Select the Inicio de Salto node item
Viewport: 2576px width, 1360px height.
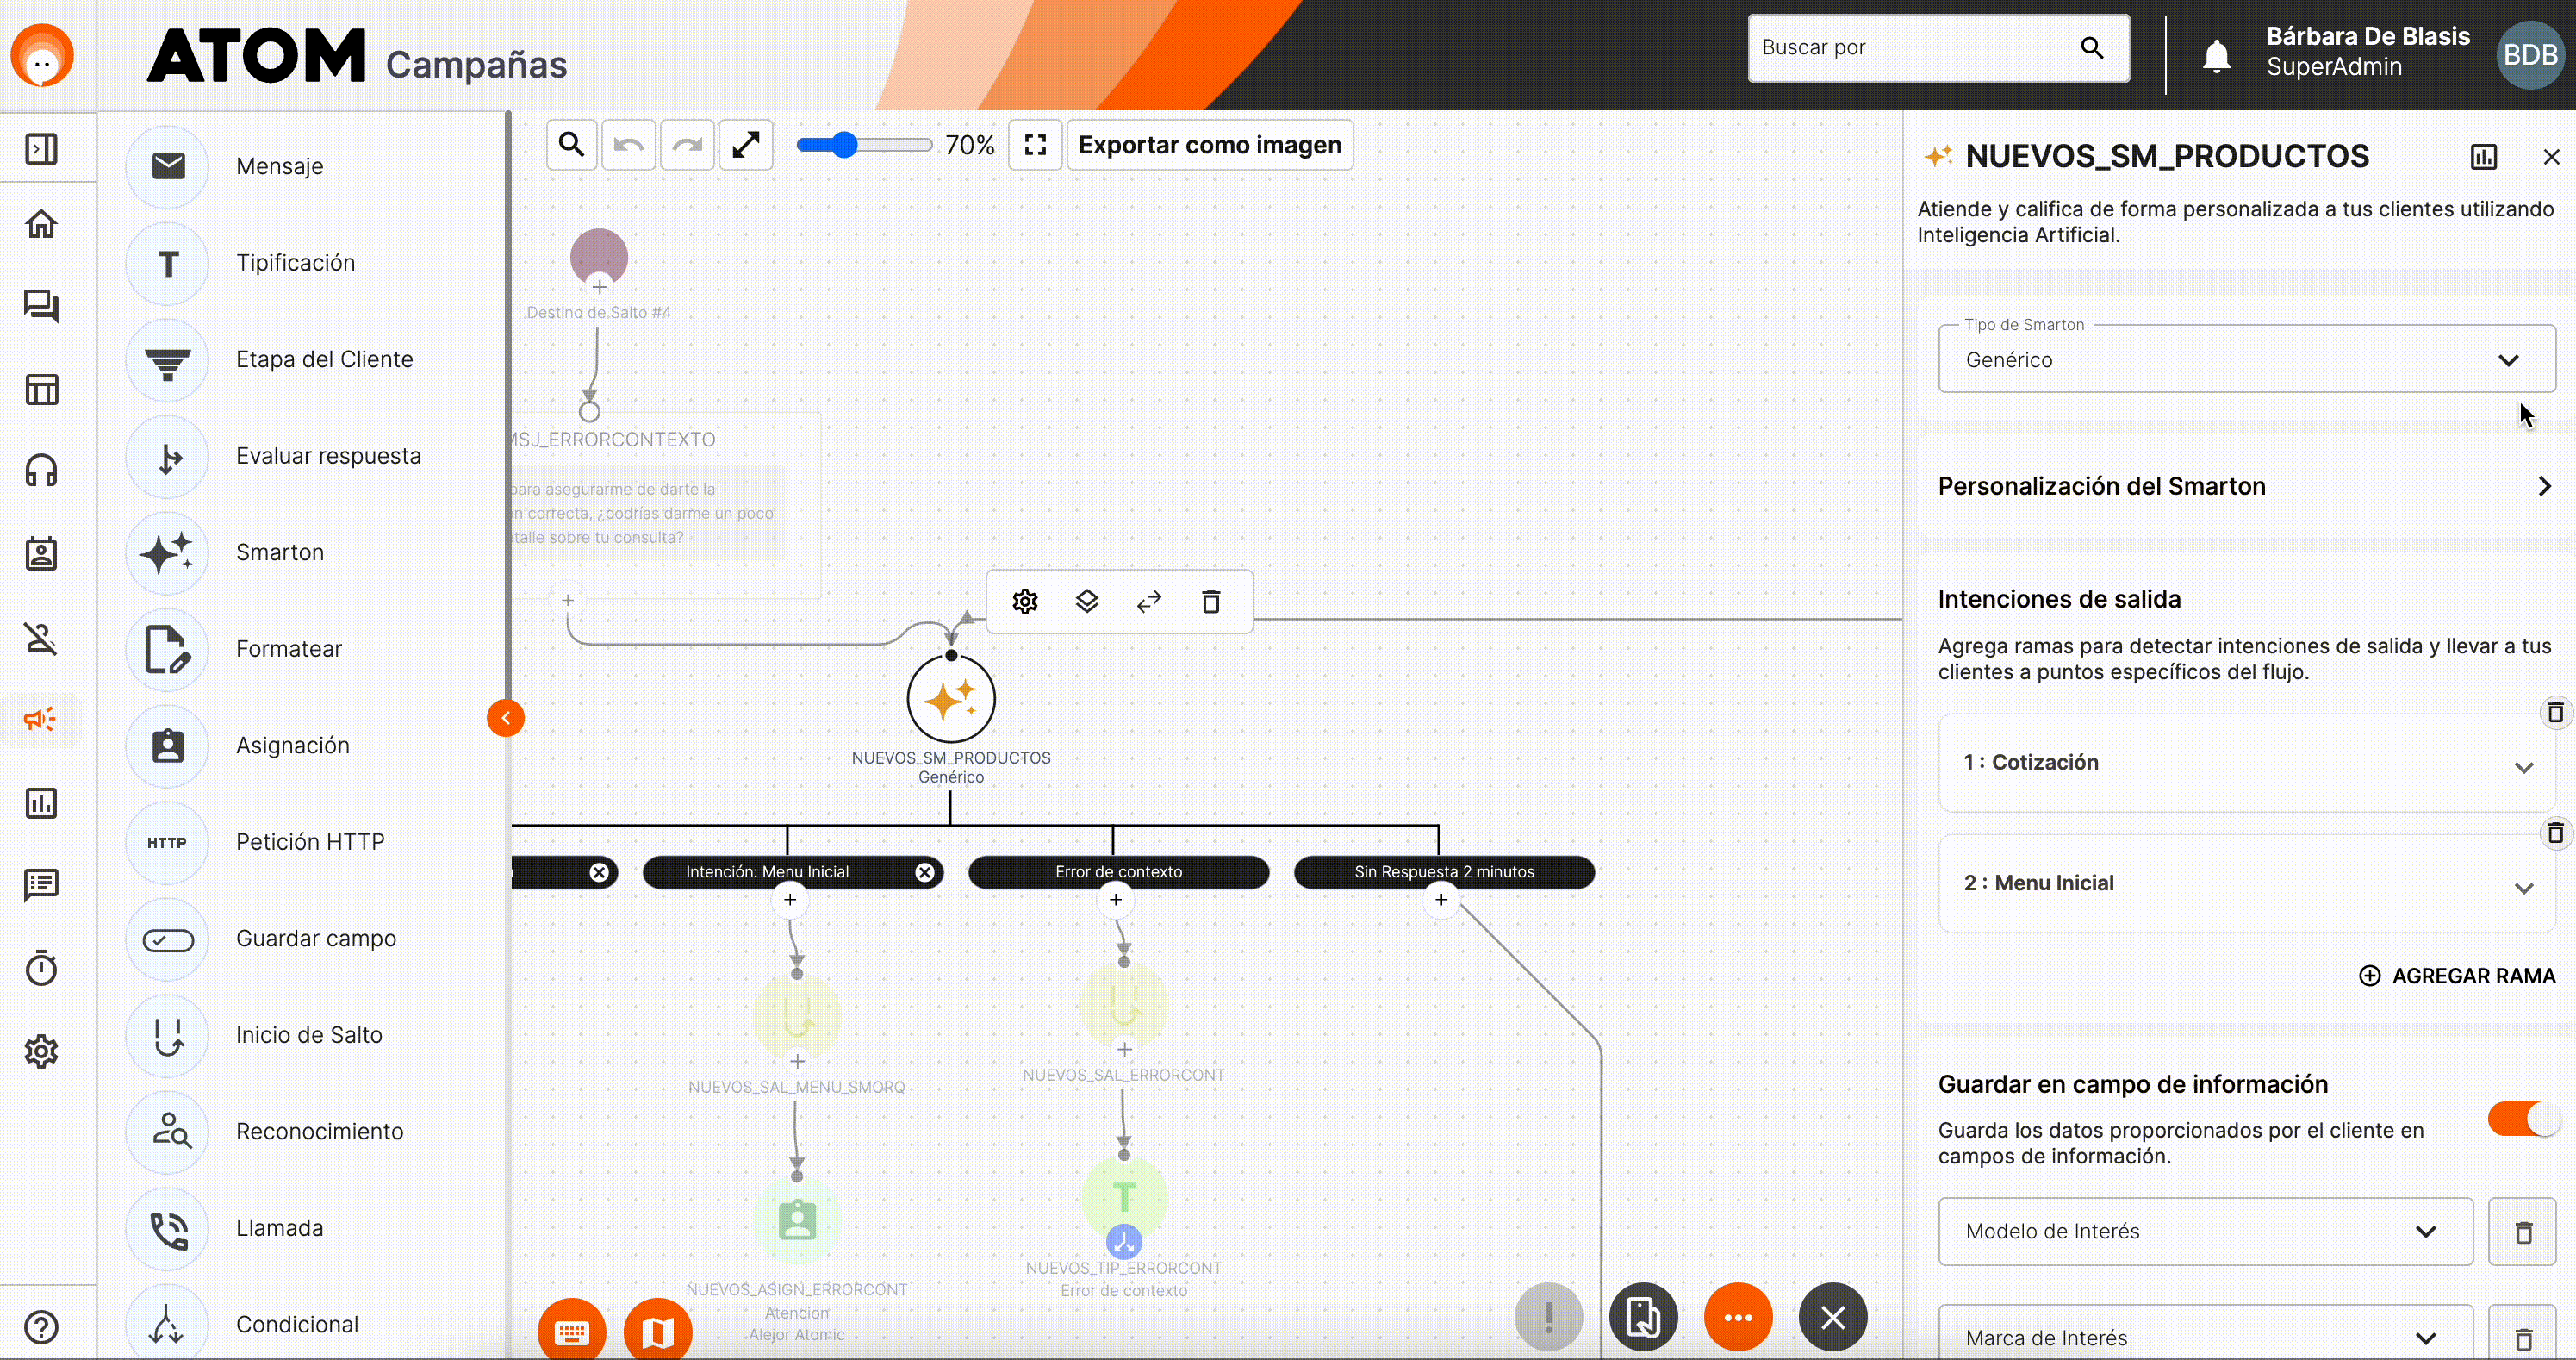point(308,1034)
